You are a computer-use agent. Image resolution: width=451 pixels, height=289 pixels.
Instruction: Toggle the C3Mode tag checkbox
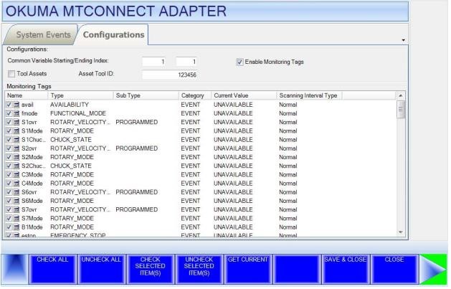[x=9, y=175]
